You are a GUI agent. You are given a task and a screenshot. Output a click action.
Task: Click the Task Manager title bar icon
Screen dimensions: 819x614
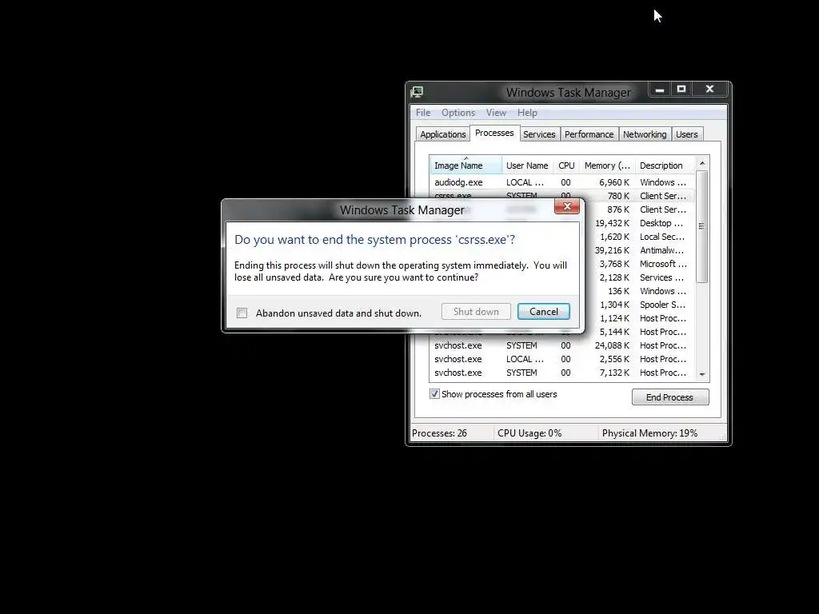417,93
